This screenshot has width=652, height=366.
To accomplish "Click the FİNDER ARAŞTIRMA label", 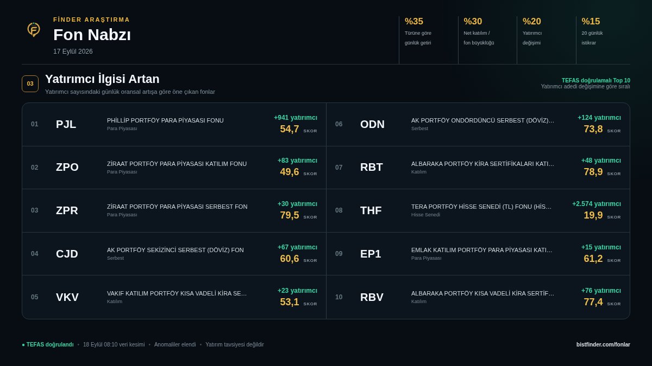I will (92, 20).
